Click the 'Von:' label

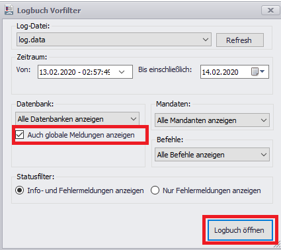tap(23, 69)
